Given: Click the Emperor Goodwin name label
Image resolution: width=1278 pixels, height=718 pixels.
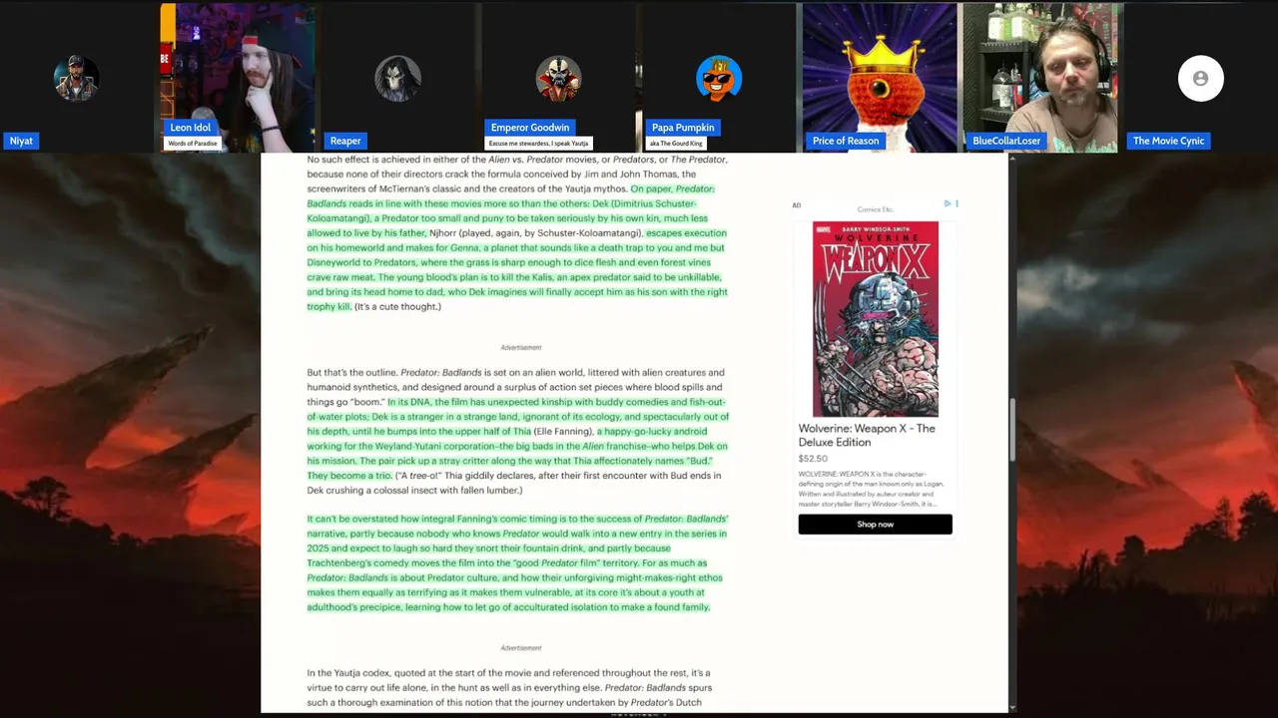Looking at the screenshot, I should [530, 128].
